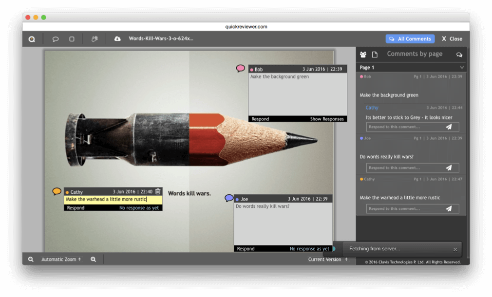Click orange-dot Cathy name in sidebar list
The width and height of the screenshot is (492, 297).
[x=369, y=179]
